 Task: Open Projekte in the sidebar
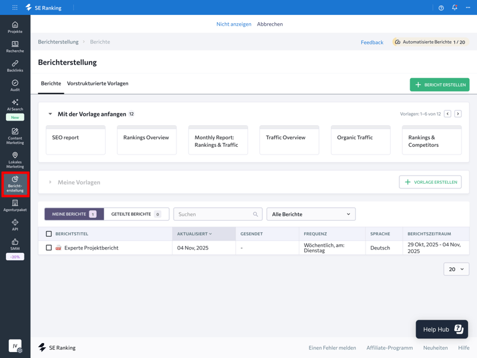(15, 27)
